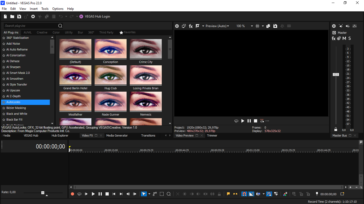364x204 pixels.
Task: Click VEGAS Hub Login
Action: (97, 16)
